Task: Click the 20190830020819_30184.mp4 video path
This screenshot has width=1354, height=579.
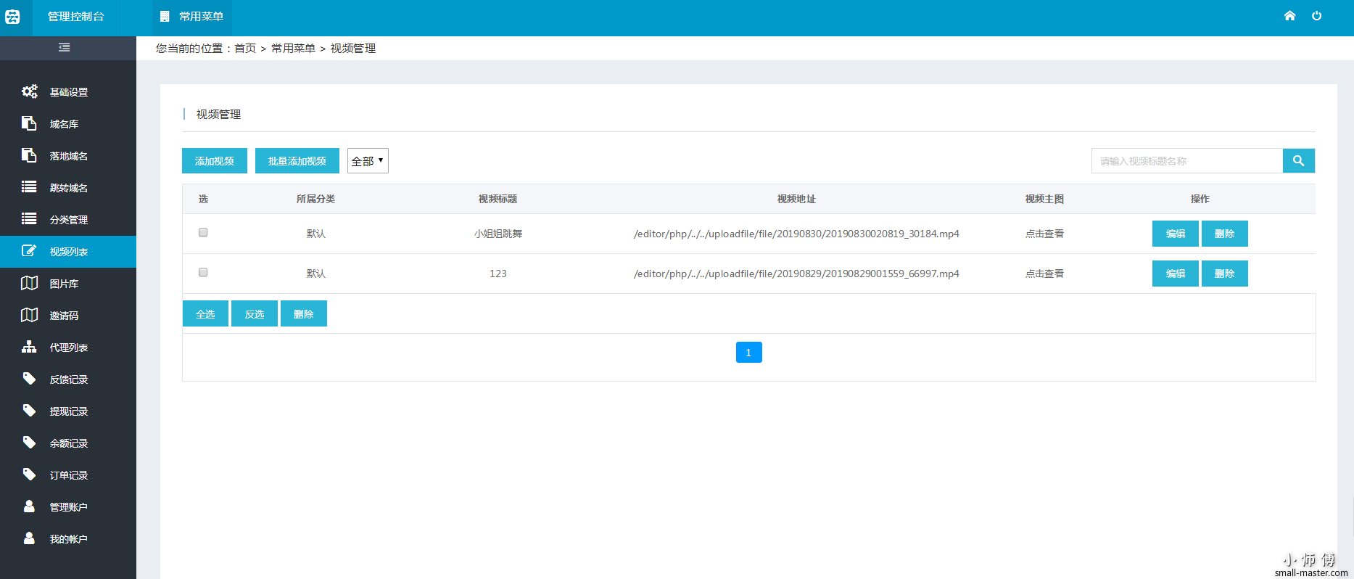Action: coord(796,234)
